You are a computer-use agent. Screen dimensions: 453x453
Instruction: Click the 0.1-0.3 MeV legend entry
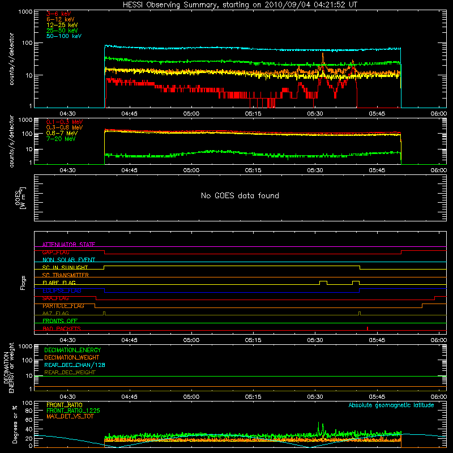tap(65, 122)
